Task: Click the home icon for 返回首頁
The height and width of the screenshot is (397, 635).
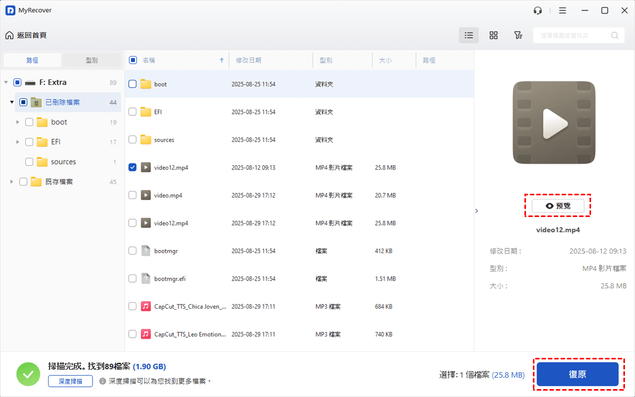Action: pos(10,35)
